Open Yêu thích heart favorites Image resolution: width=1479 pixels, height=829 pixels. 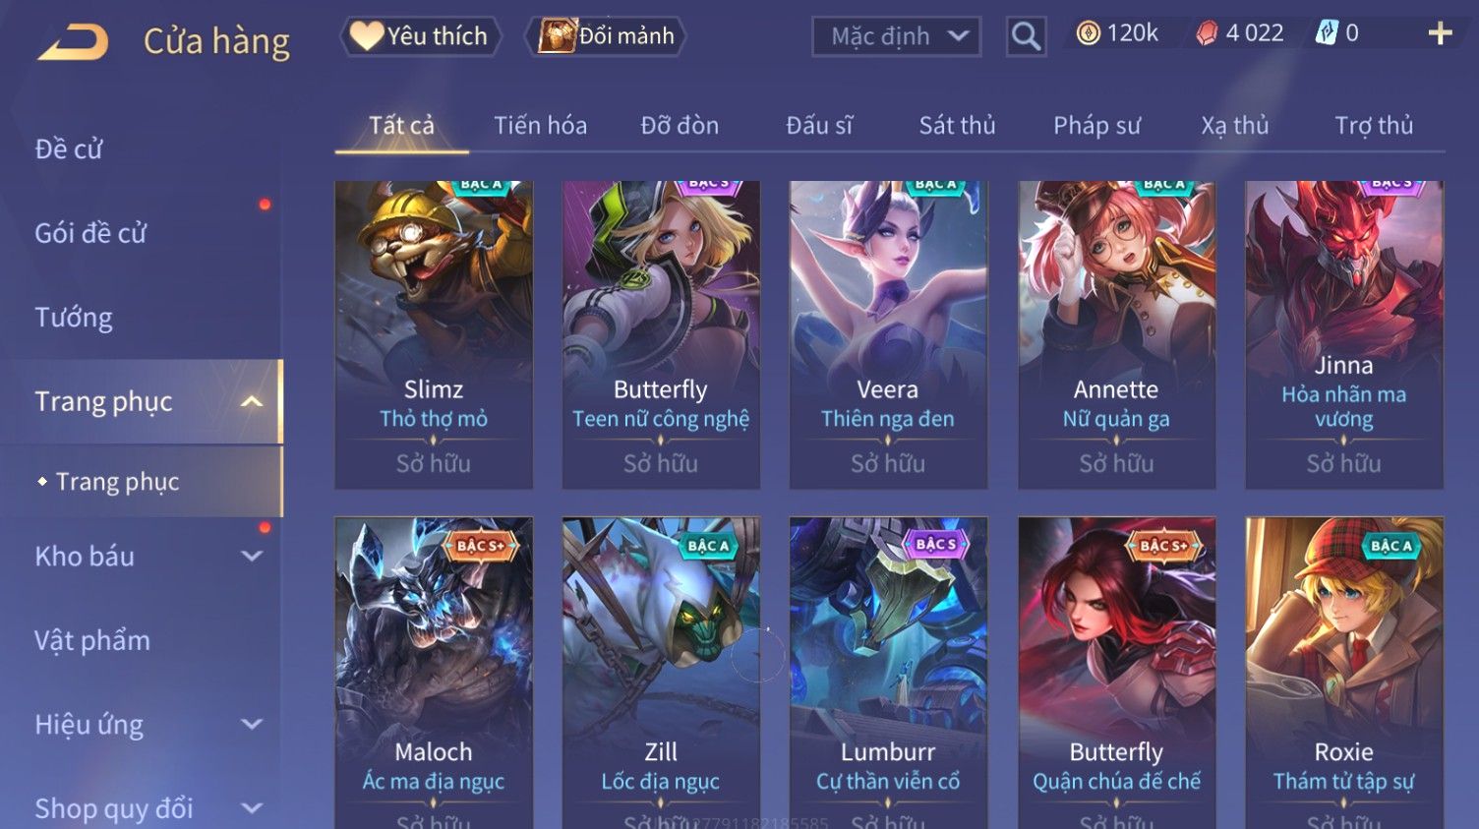pos(421,36)
